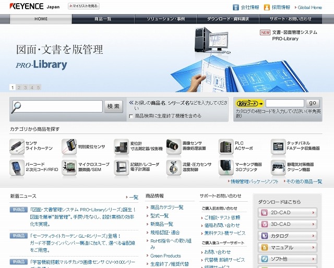Open the 記録計/レコーダ category icon

[x=121, y=167]
